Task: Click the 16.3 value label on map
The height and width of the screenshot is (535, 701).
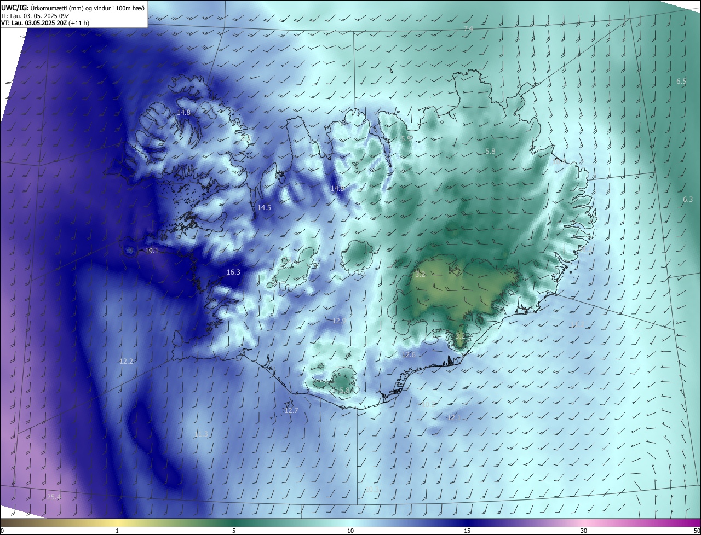Action: click(x=233, y=272)
